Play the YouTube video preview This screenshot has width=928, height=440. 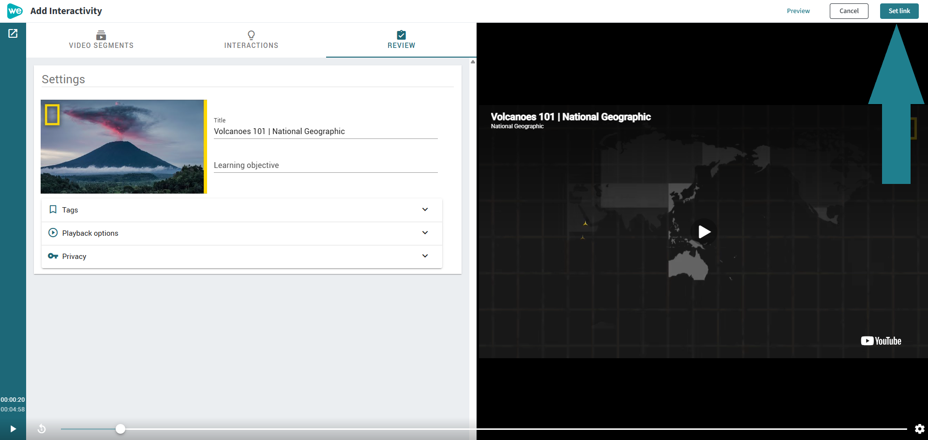[x=704, y=232]
